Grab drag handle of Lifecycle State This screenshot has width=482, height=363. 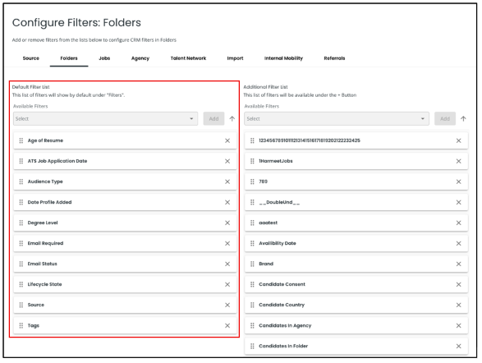pos(21,284)
